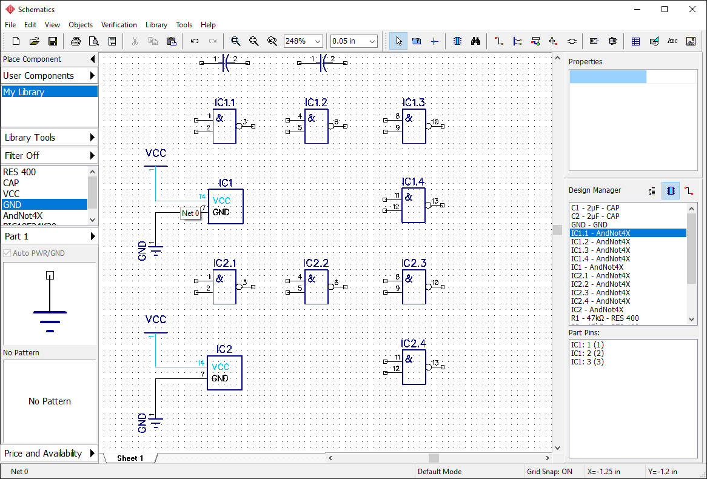Viewport: 707px width, 479px height.
Task: Toggle Design Manager list sort button
Action: point(652,191)
